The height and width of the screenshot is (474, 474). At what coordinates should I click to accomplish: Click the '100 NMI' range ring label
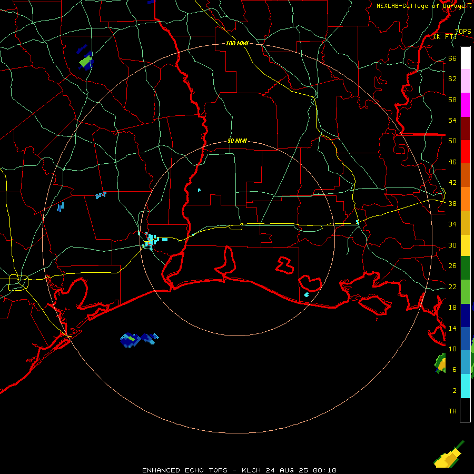237,43
